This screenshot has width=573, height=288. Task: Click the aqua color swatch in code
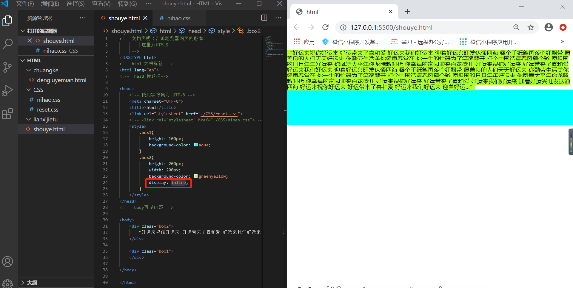pos(196,145)
